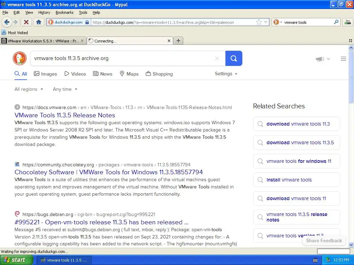Screen dimensions: 354x265
Task: Search related: vmware tools for windows 11
Action: coord(296,161)
